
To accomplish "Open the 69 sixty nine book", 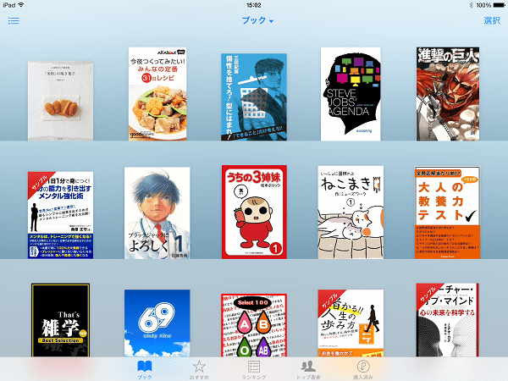I will (157, 323).
